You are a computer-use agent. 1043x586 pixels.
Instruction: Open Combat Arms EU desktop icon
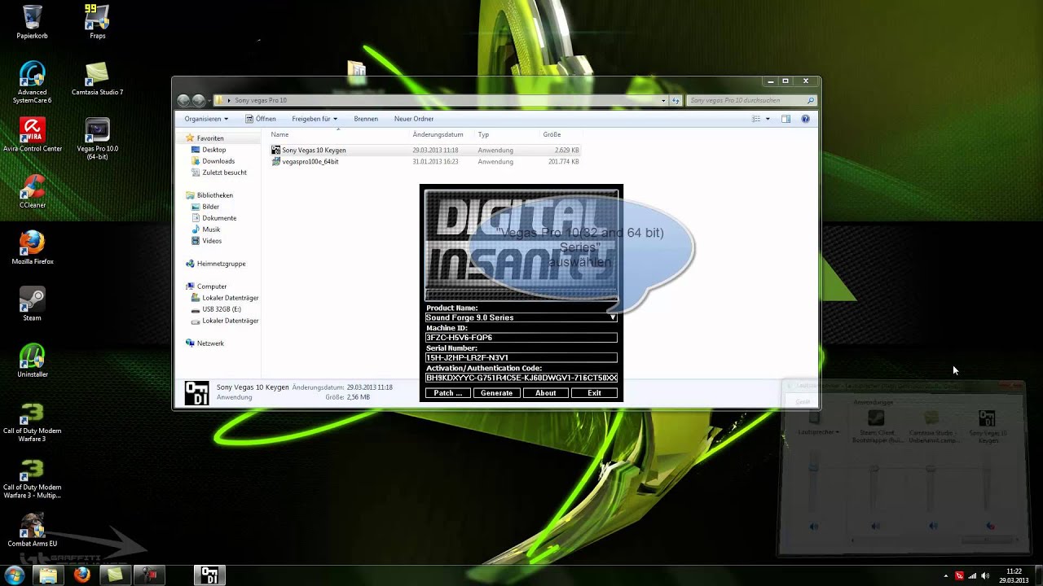pos(33,531)
